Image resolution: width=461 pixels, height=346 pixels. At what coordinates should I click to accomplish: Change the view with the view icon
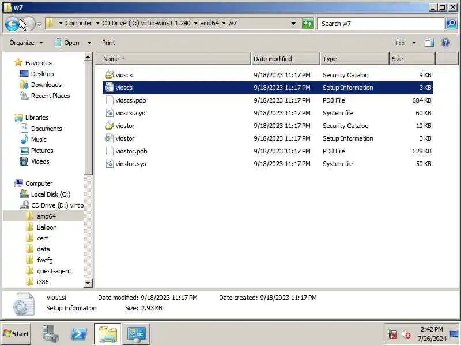click(400, 43)
